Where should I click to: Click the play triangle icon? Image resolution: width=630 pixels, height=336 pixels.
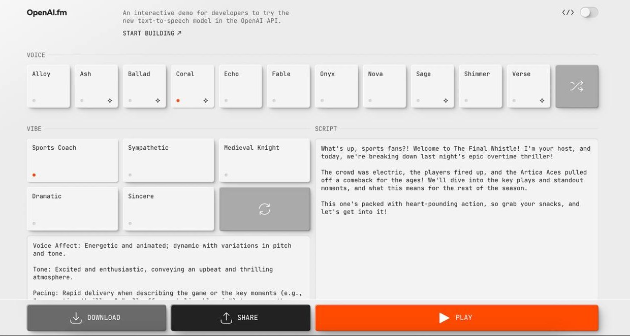click(x=444, y=318)
